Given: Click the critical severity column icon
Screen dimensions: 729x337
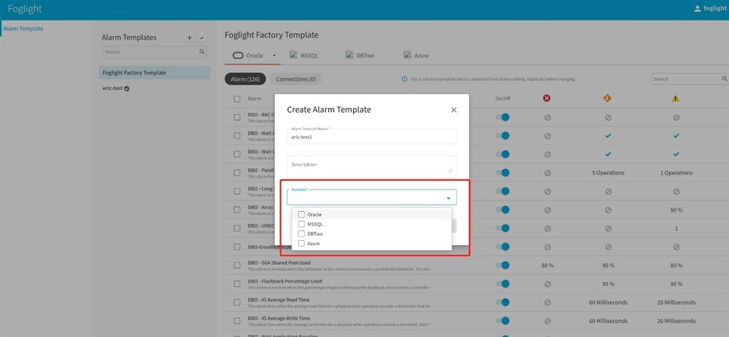Looking at the screenshot, I should (547, 98).
